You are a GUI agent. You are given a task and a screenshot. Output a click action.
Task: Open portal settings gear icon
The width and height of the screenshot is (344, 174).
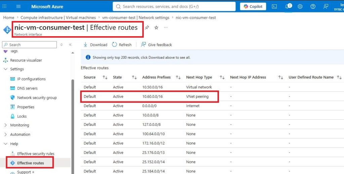[x=300, y=7]
